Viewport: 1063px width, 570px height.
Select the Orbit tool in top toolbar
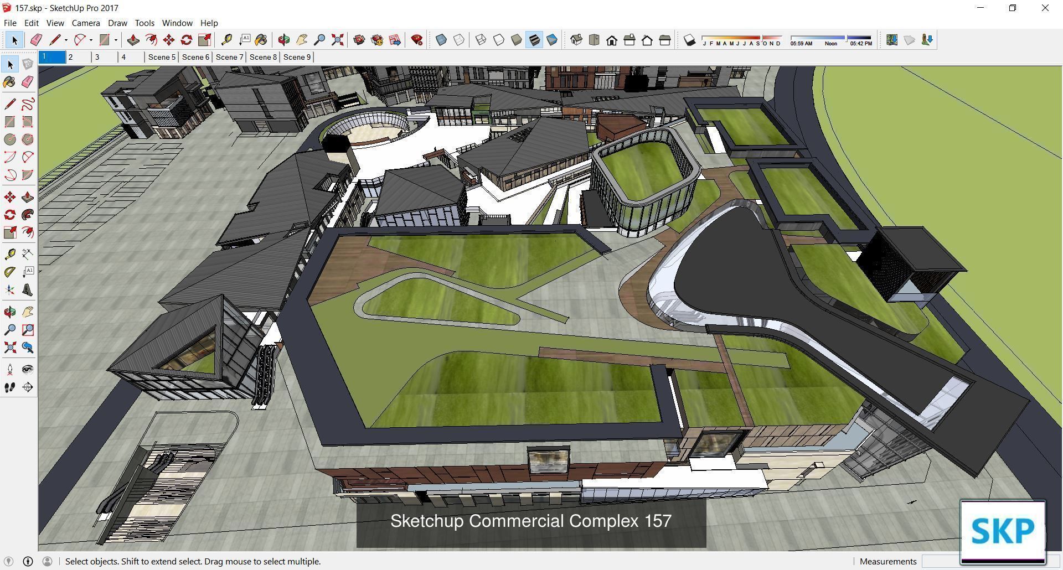tap(284, 40)
